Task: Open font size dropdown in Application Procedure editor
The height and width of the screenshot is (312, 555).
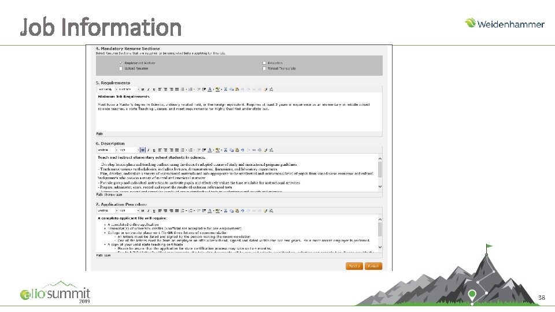Action: (129, 211)
